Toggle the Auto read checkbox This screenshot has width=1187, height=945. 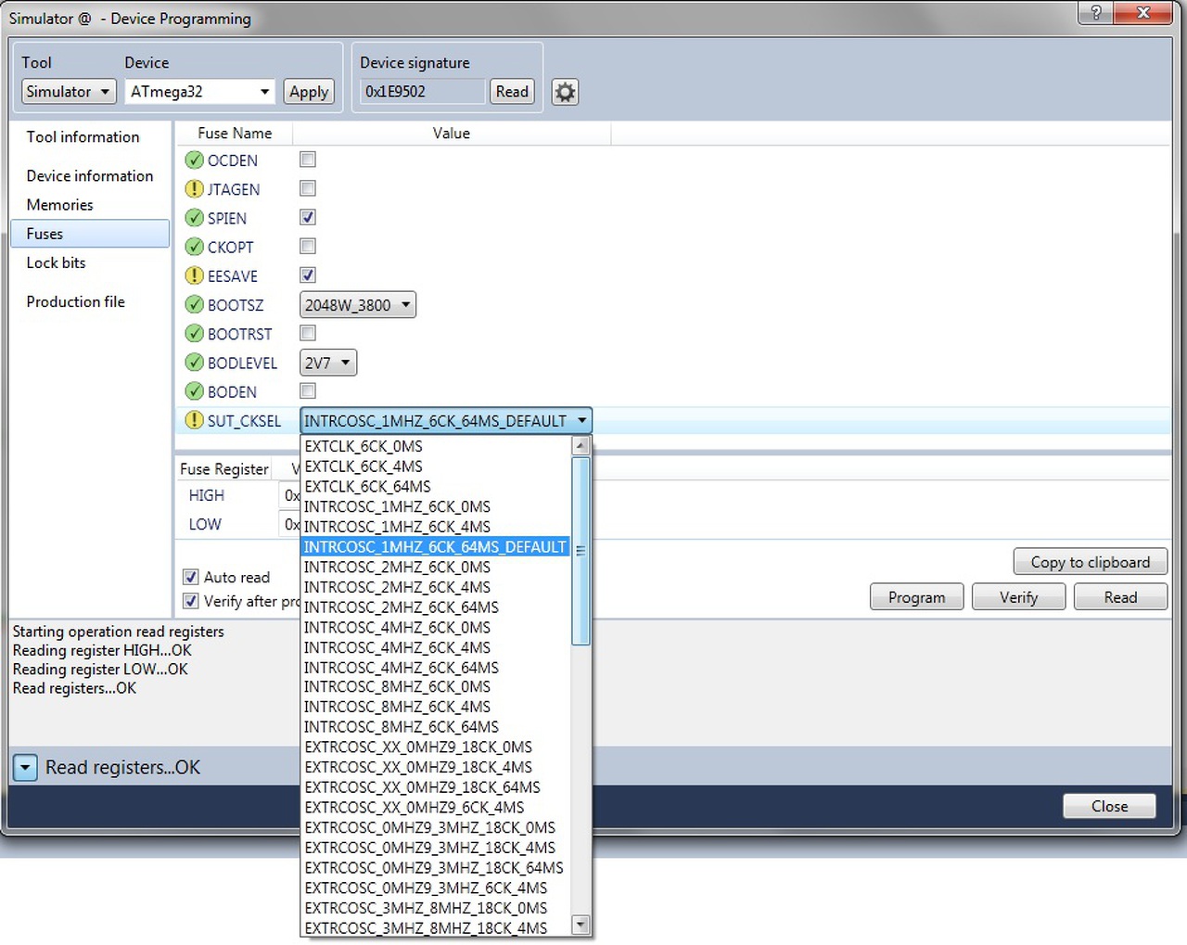[x=191, y=577]
